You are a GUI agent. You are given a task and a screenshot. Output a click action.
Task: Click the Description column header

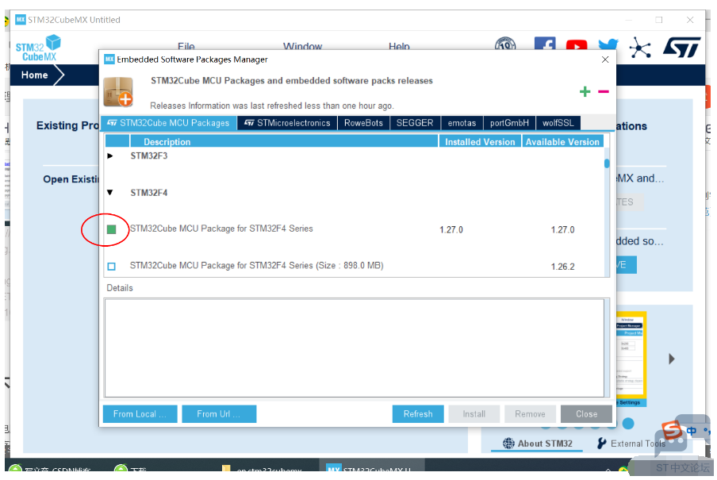point(284,141)
